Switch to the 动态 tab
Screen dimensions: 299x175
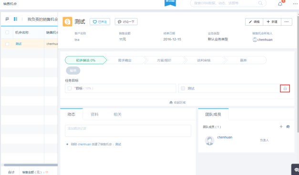click(x=72, y=114)
